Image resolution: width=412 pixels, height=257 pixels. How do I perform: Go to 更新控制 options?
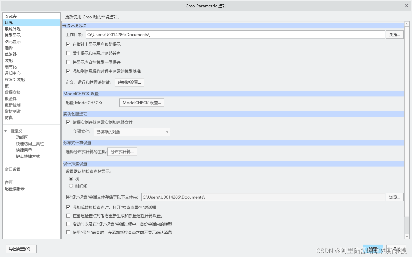pos(13,105)
